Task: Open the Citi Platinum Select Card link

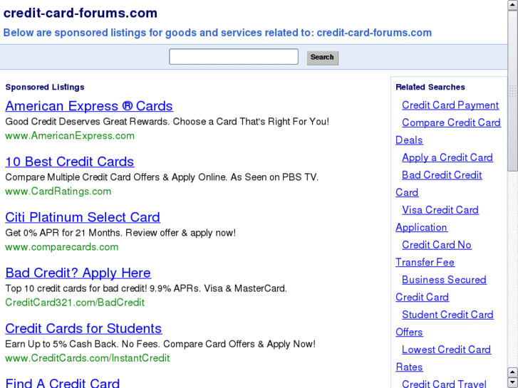Action: [83, 217]
